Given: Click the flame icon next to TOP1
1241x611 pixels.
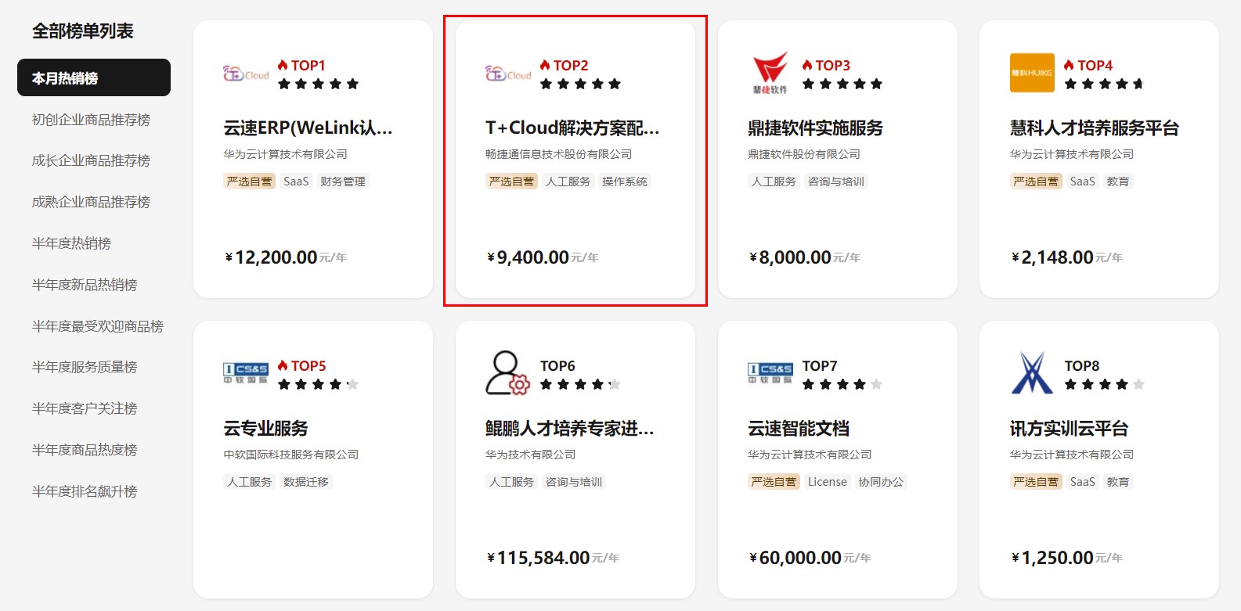Looking at the screenshot, I should (x=283, y=65).
